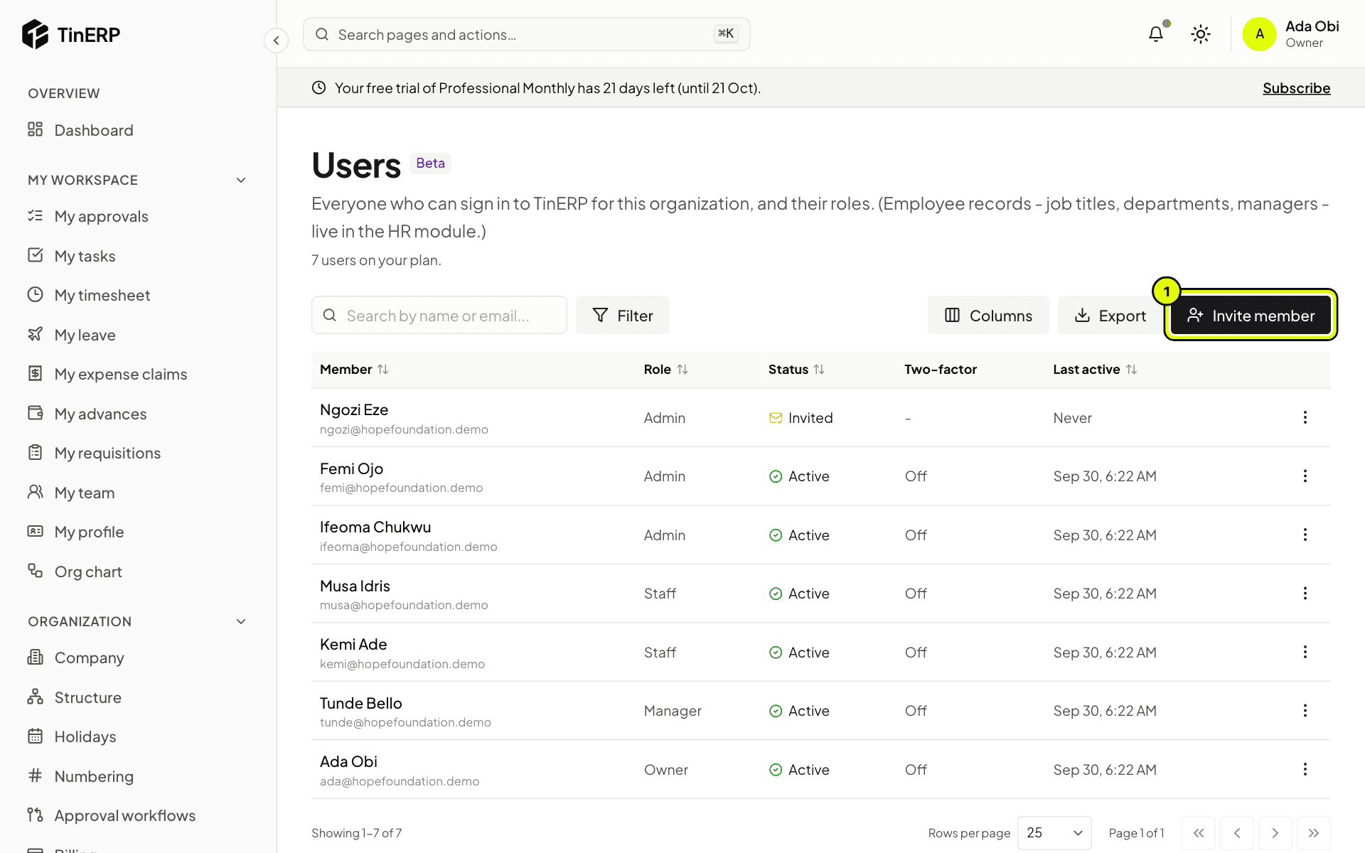Focus the search by name or email field
The width and height of the screenshot is (1365, 853).
(x=439, y=315)
